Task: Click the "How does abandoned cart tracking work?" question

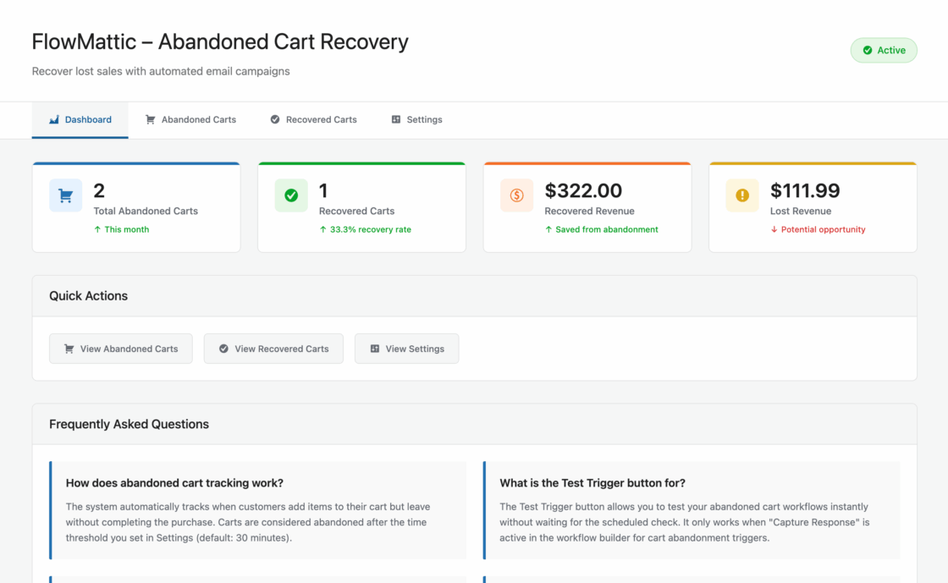Action: [x=174, y=483]
